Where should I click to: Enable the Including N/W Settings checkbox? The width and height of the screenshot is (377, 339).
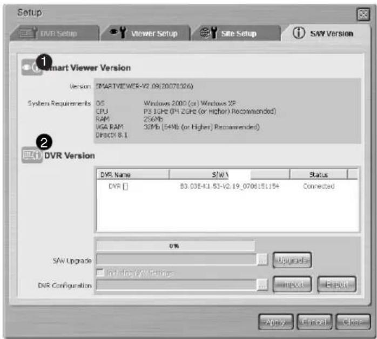(100, 273)
